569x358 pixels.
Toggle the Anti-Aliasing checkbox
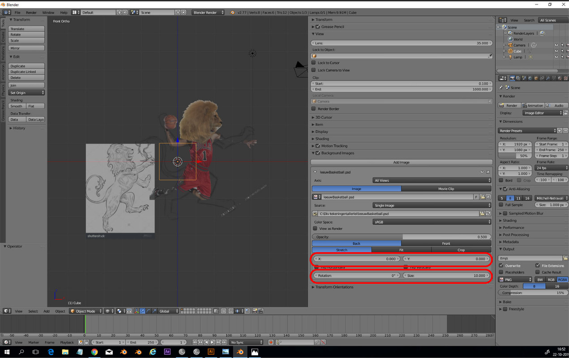505,189
